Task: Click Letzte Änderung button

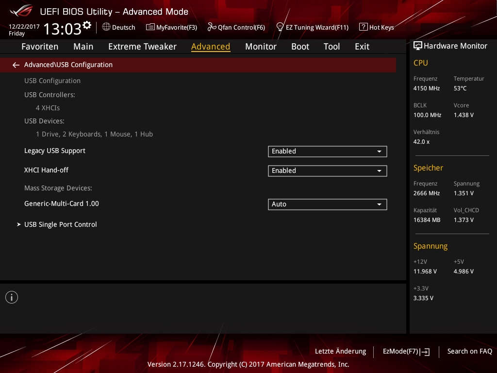Action: tap(340, 351)
